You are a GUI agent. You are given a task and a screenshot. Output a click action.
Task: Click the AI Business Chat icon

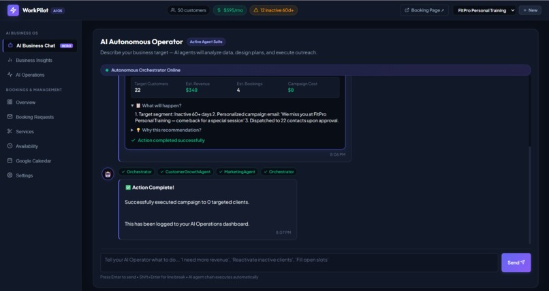coord(10,46)
